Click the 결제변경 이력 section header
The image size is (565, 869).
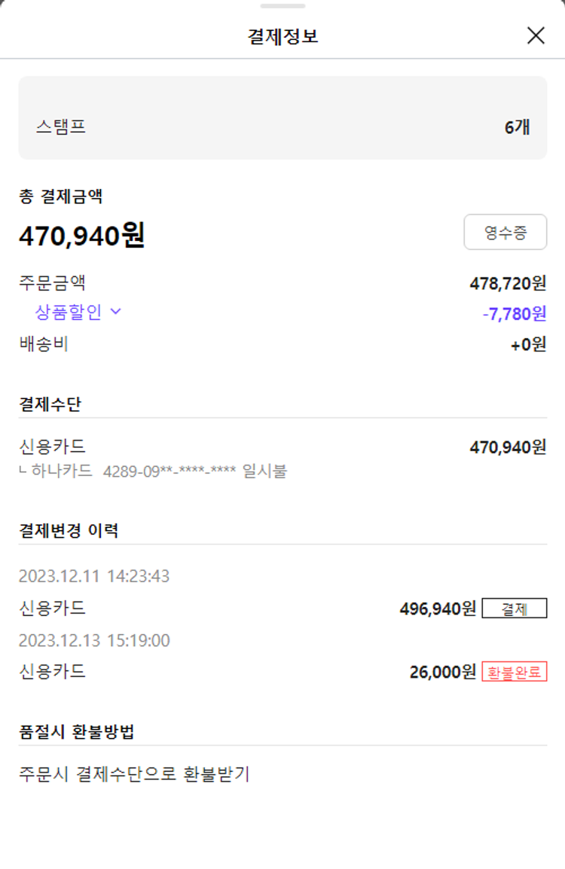pos(69,530)
